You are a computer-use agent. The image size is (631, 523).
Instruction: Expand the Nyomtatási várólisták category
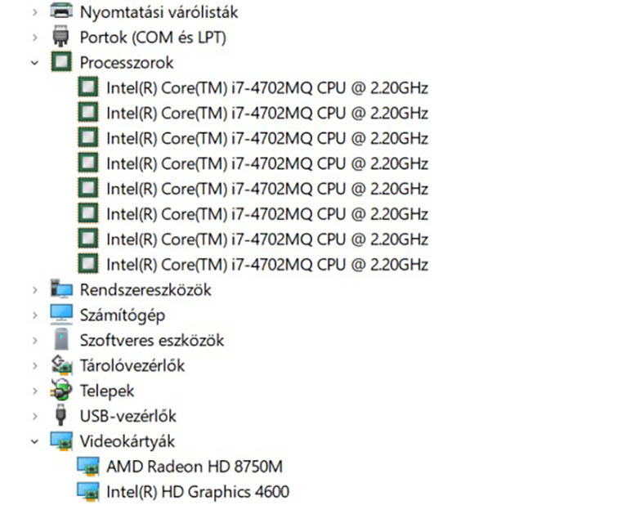[35, 12]
